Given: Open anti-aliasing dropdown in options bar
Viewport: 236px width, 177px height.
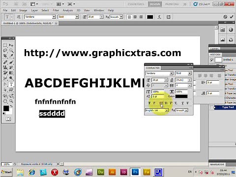Looking at the screenshot, I should pos(121,17).
